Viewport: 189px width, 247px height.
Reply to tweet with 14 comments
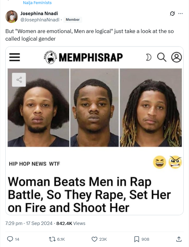pyautogui.click(x=13, y=239)
